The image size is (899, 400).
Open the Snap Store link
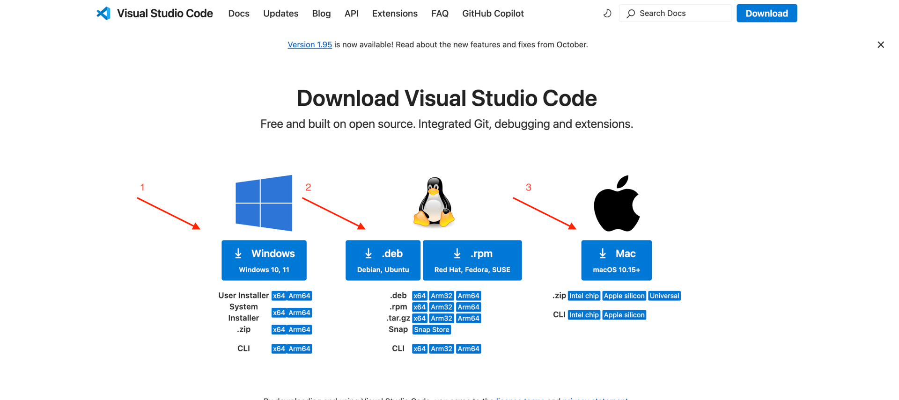click(432, 329)
